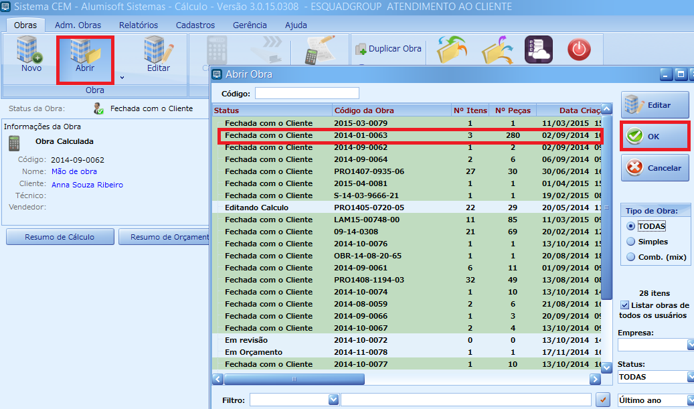The height and width of the screenshot is (409, 694).
Task: Apply the filter with the checkmark icon
Action: pyautogui.click(x=604, y=400)
